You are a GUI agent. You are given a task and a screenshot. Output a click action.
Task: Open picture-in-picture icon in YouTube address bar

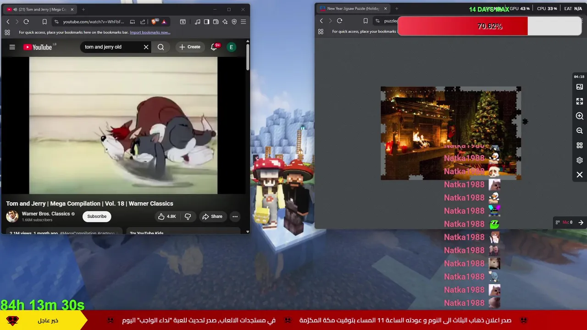pos(133,22)
